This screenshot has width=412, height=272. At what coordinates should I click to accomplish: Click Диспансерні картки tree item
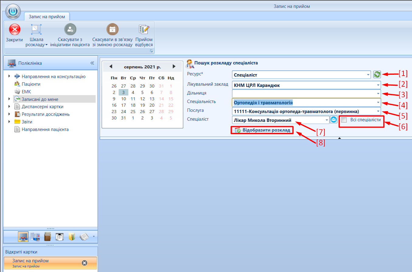43,107
